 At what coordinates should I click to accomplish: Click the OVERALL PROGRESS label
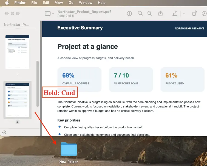pos(76,84)
